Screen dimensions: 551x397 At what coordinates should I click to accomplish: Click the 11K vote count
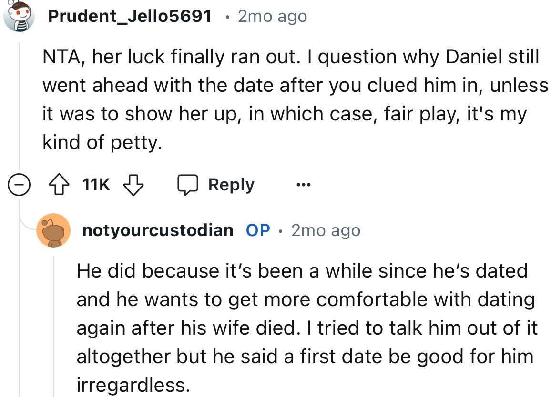click(95, 185)
